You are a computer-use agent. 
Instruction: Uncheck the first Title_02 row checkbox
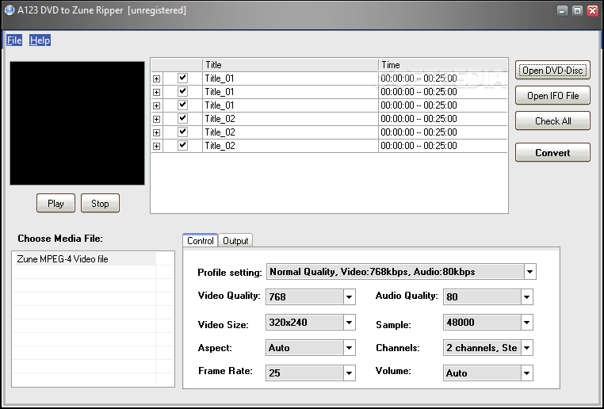(182, 119)
